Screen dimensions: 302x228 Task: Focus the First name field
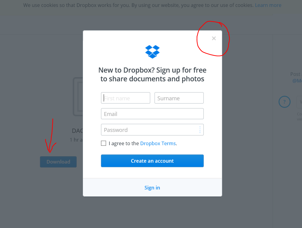coord(126,98)
